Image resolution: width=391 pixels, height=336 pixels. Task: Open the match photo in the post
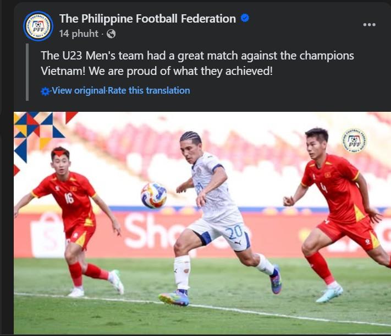(202, 223)
